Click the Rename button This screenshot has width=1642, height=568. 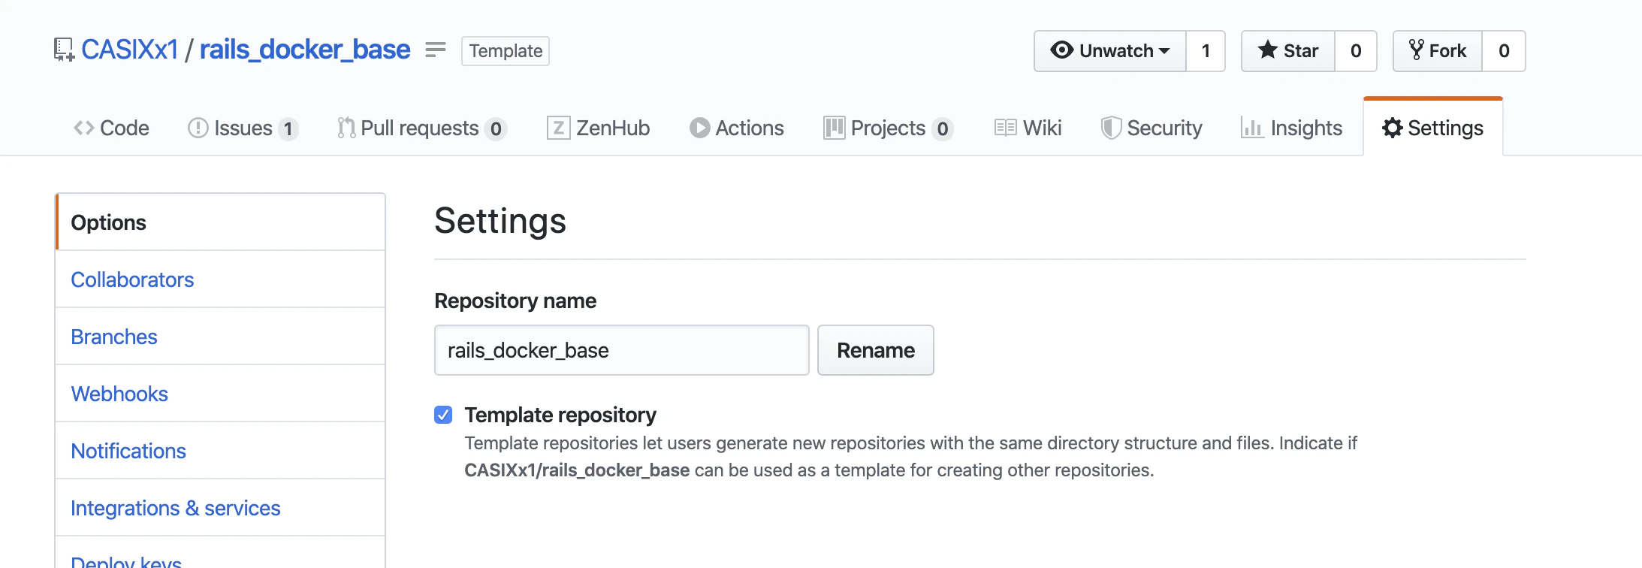coord(876,350)
